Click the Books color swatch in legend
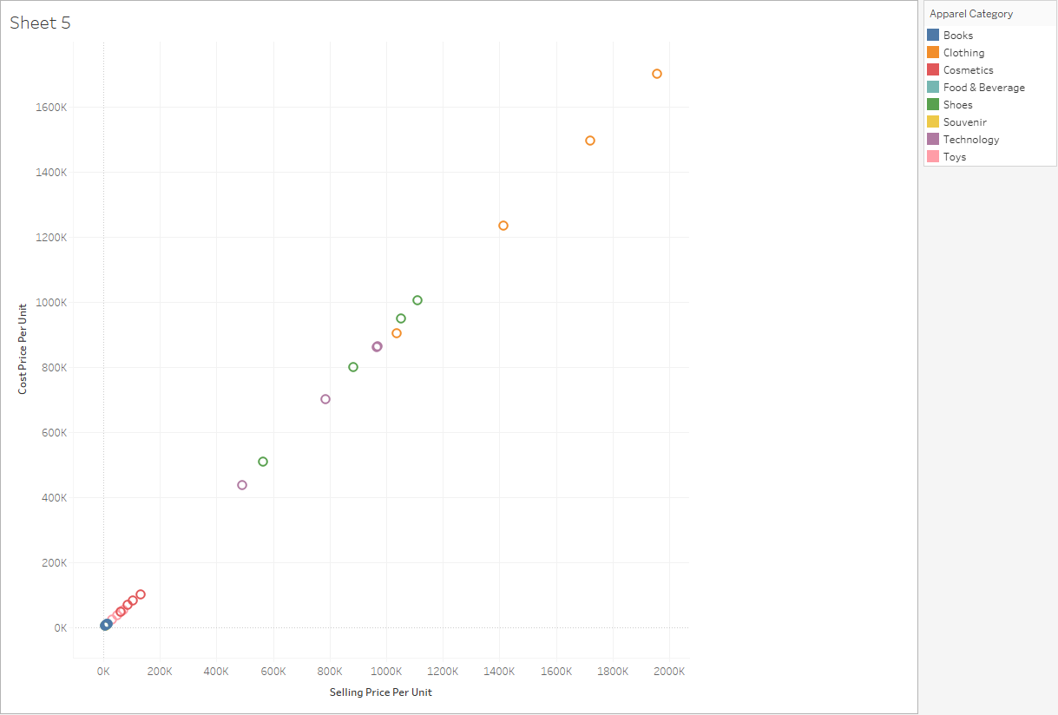This screenshot has height=715, width=1058. [933, 36]
